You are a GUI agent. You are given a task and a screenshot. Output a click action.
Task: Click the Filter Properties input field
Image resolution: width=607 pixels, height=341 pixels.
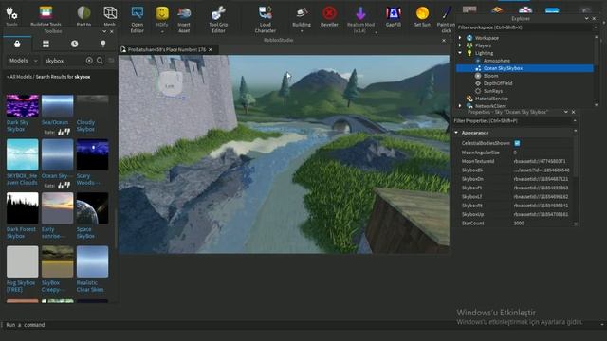click(512, 121)
